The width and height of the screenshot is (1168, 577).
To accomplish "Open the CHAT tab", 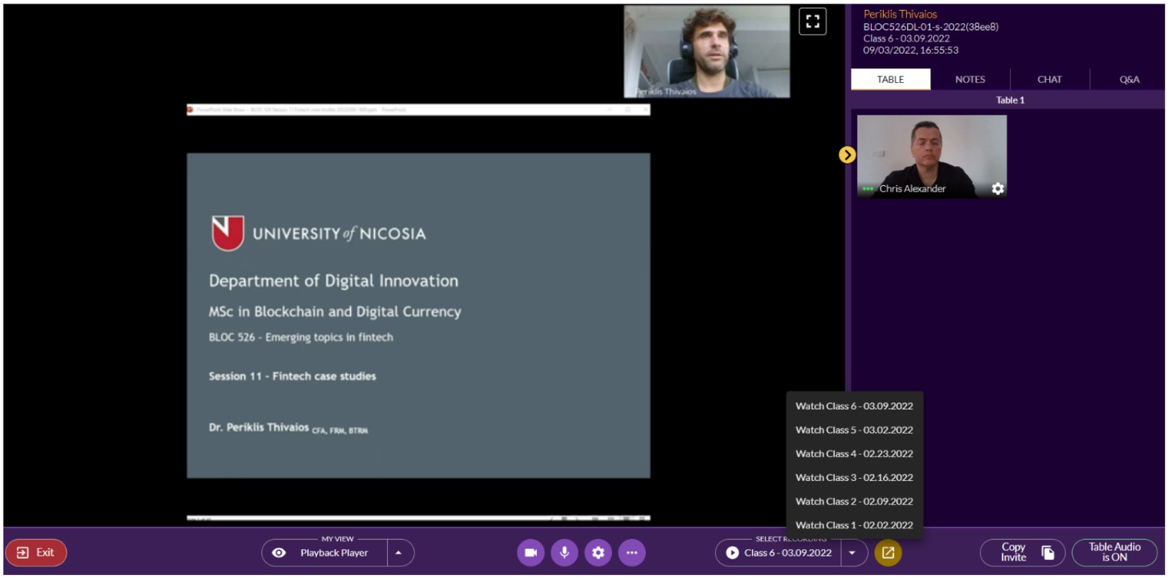I will tap(1049, 80).
